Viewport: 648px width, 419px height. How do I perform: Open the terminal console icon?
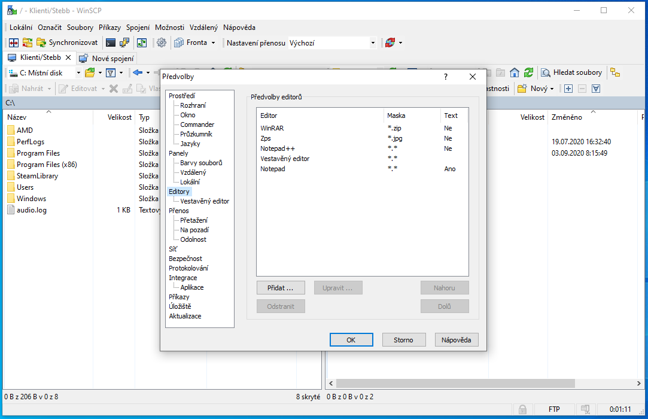[111, 42]
